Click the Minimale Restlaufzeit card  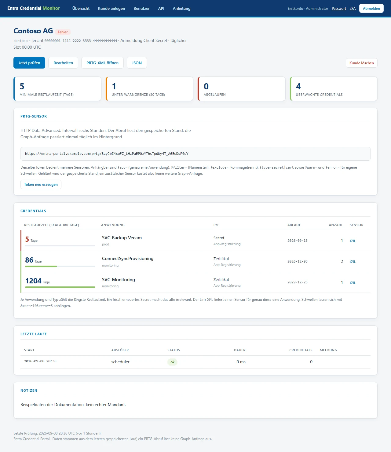click(57, 89)
